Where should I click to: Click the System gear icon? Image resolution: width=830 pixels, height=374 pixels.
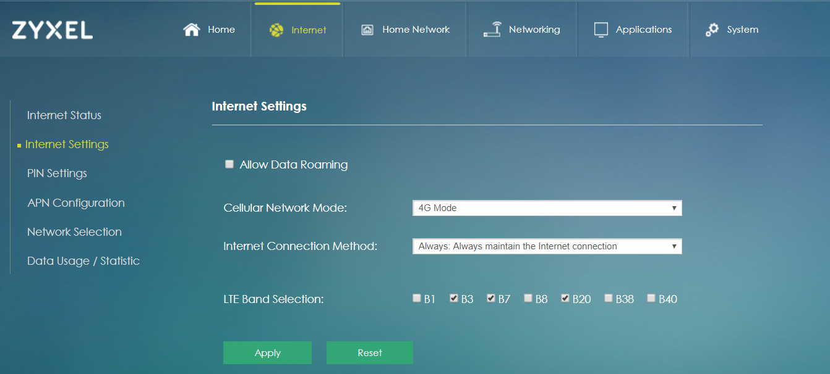[x=712, y=30]
